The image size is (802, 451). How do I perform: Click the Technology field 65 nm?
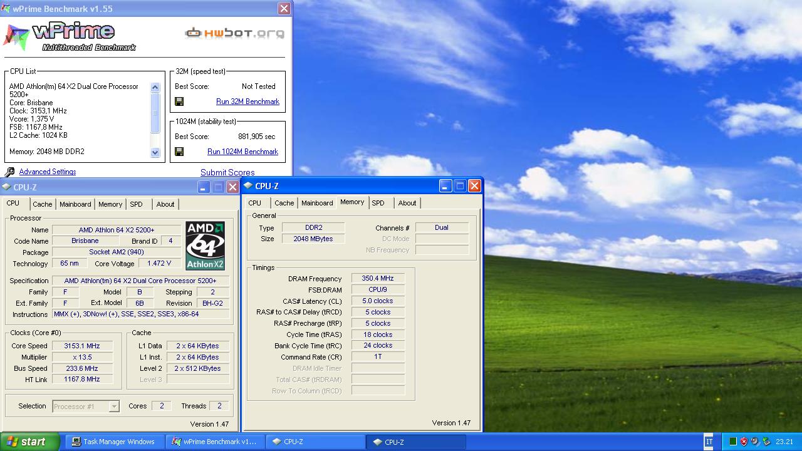(x=70, y=264)
